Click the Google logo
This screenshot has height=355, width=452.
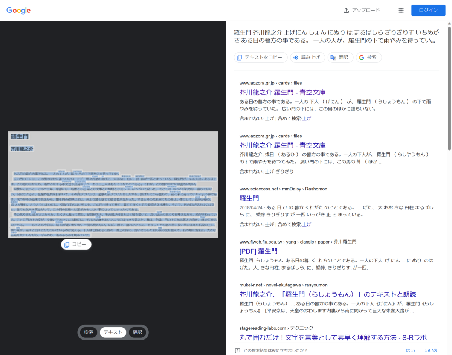18,11
